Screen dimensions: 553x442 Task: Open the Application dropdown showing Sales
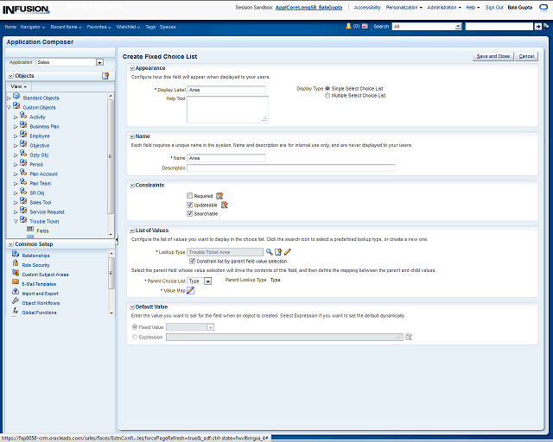coord(99,62)
